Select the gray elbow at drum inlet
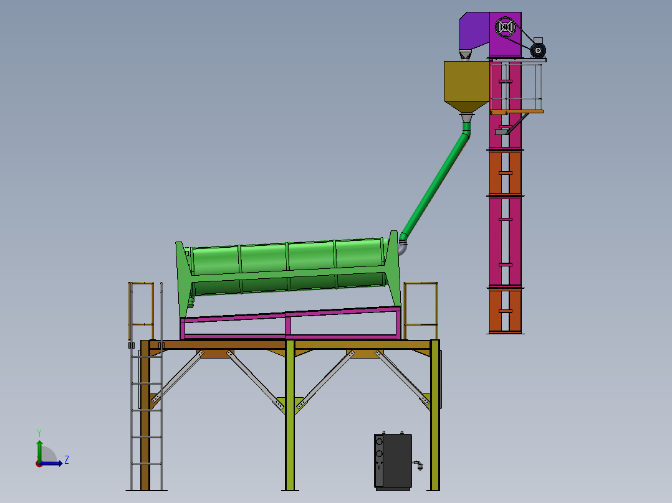672x503 pixels. tap(402, 248)
